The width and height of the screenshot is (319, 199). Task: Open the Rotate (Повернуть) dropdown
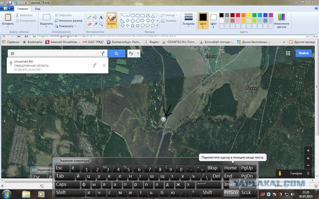65,26
